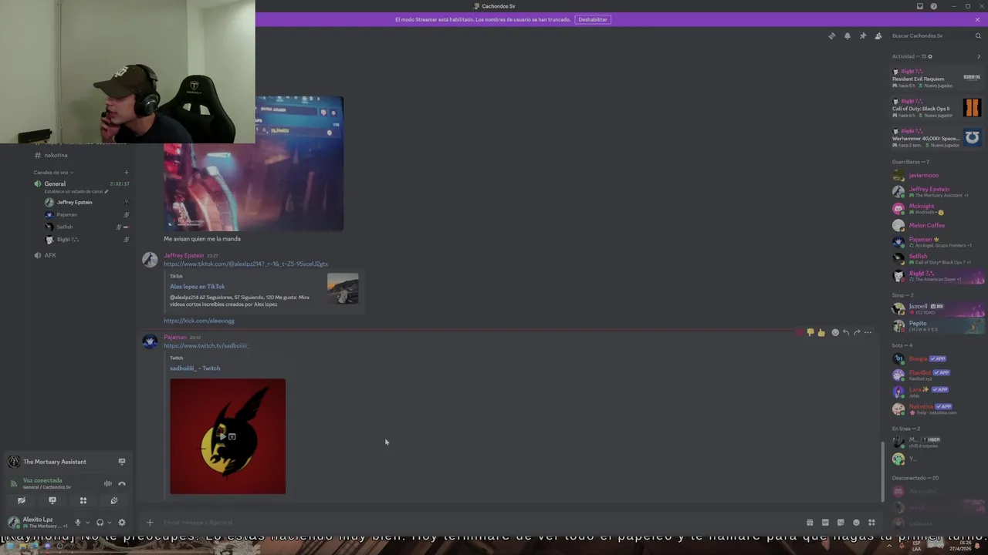Open the emoji picker in message bar
This screenshot has height=555, width=988.
coord(856,523)
